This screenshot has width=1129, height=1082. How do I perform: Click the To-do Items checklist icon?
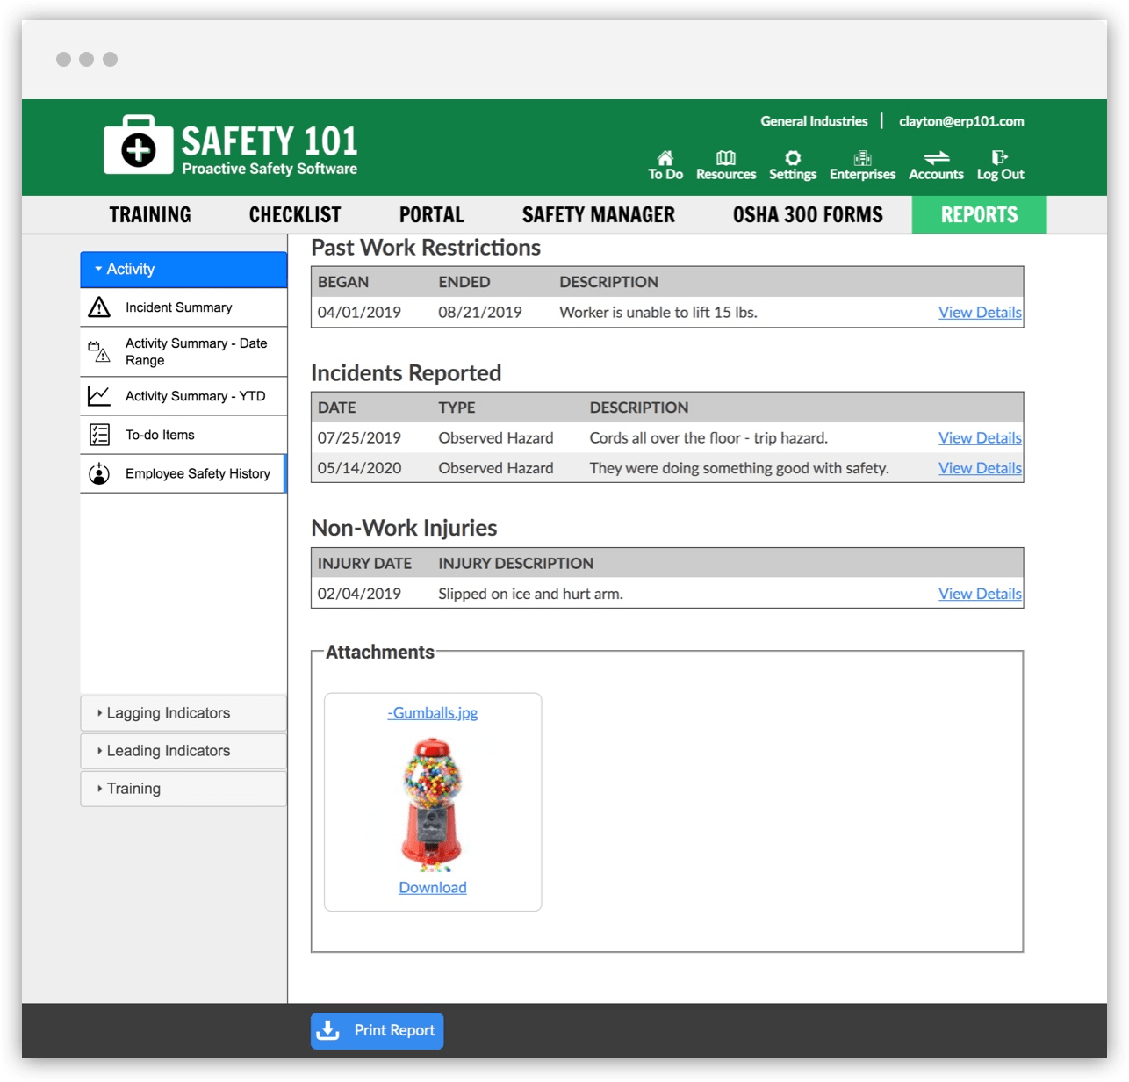[99, 435]
